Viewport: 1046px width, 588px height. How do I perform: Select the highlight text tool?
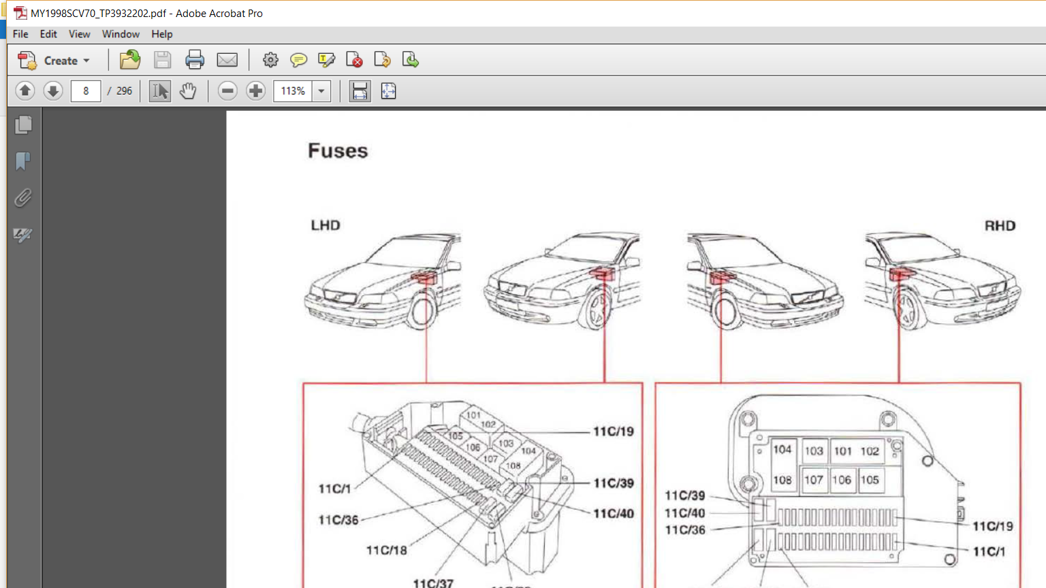pyautogui.click(x=326, y=61)
